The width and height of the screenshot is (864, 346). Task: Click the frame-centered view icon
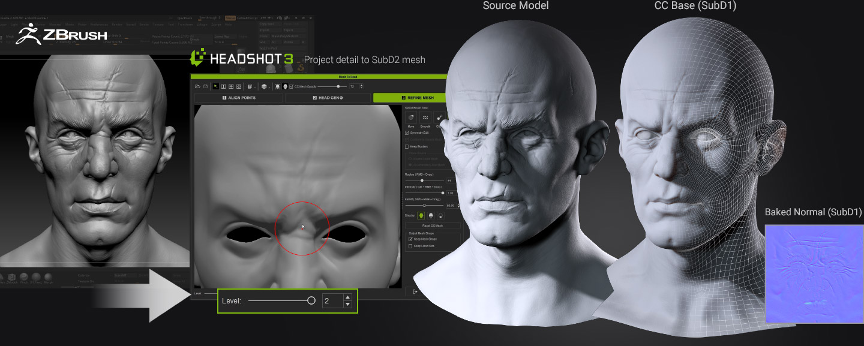231,86
